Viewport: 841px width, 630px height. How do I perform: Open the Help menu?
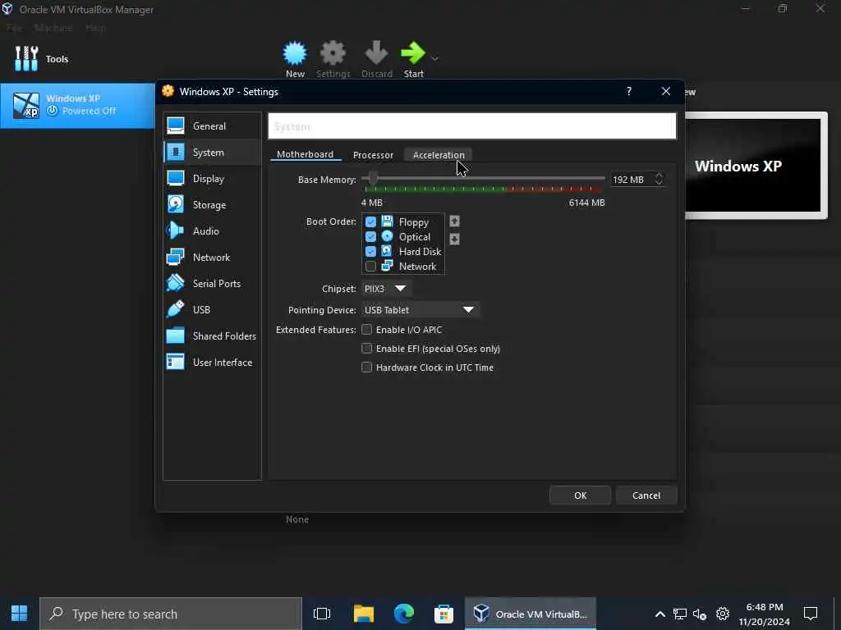[95, 28]
